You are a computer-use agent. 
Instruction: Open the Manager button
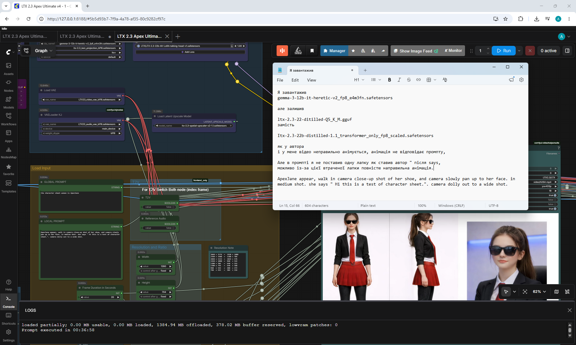pos(334,51)
